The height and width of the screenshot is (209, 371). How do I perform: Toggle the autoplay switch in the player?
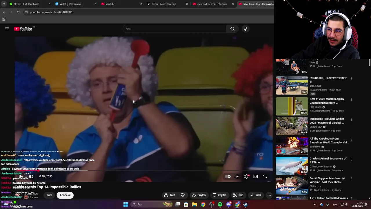[228, 176]
